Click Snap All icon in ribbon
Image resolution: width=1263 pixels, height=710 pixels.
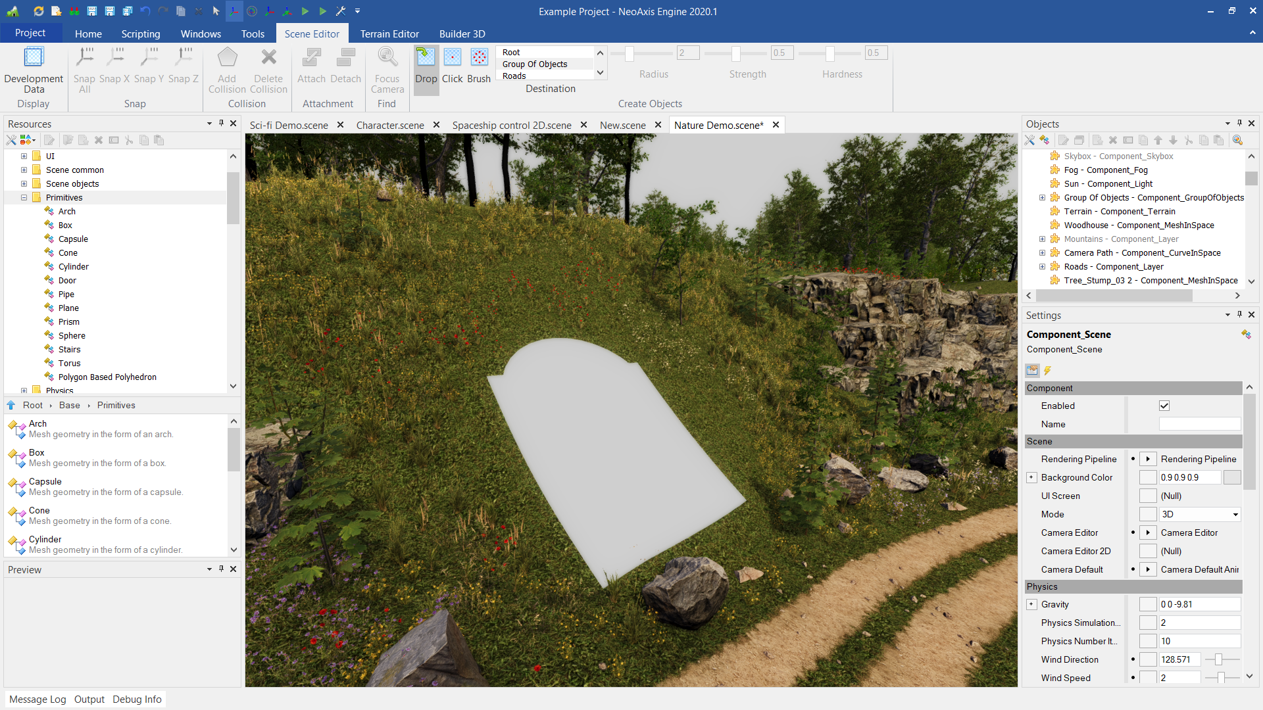(84, 58)
